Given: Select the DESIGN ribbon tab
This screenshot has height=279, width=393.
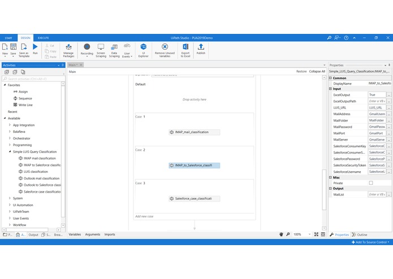Looking at the screenshot, I should click(25, 38).
